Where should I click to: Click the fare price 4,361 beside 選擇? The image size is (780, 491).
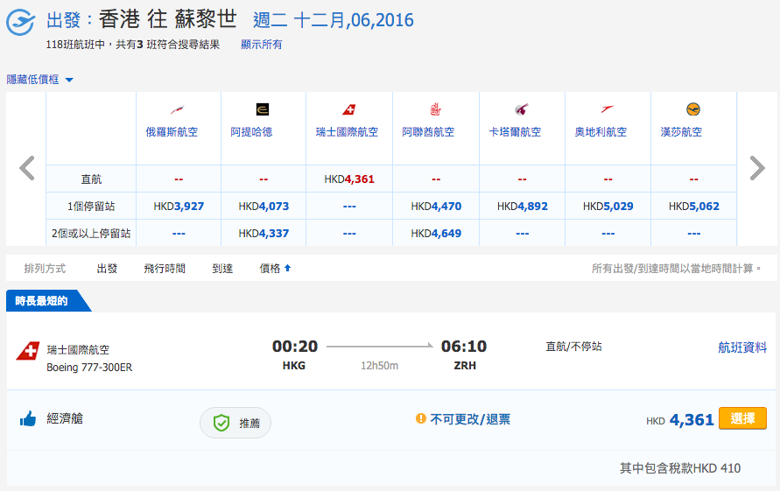click(692, 420)
